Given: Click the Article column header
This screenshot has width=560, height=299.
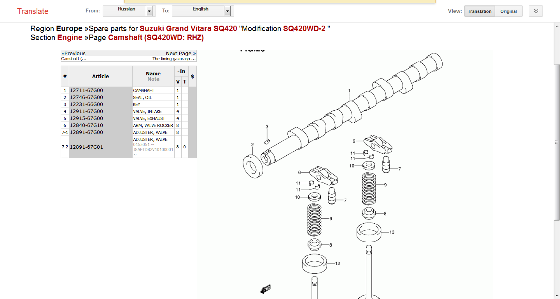Looking at the screenshot, I should (101, 76).
